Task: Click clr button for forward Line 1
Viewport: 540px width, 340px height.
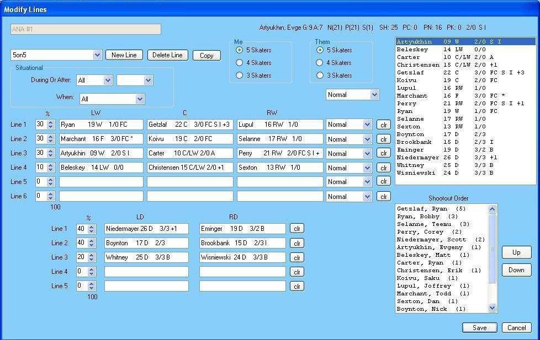Action: [x=383, y=125]
